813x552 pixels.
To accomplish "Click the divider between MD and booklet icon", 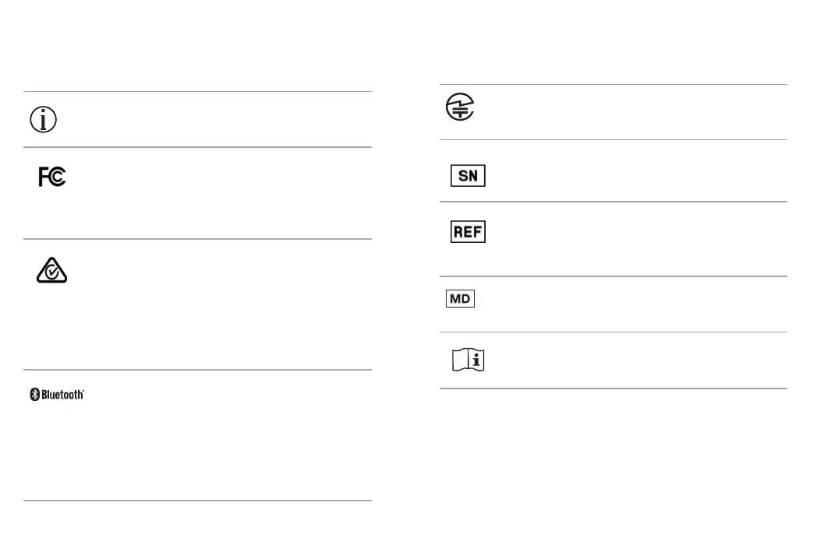I will (613, 332).
